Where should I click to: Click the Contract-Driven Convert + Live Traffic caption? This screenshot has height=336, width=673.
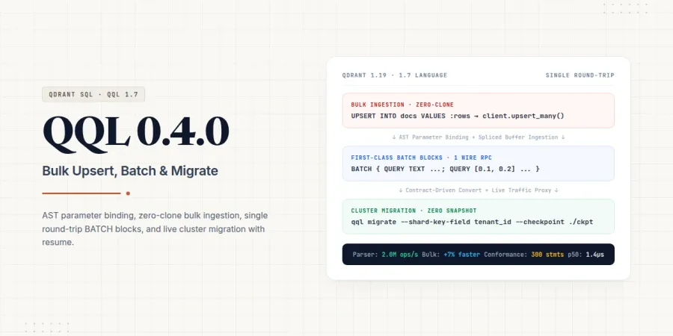tap(478, 190)
